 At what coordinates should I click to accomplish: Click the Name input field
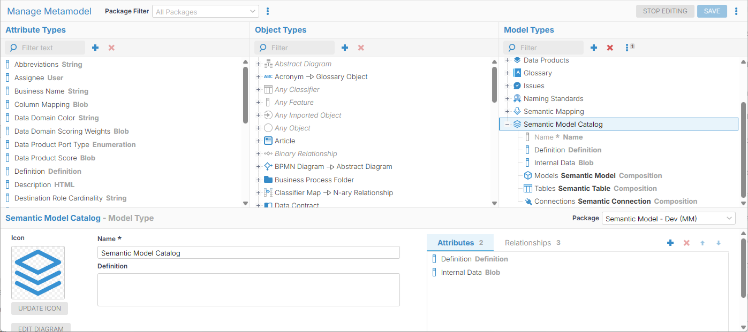tap(248, 253)
